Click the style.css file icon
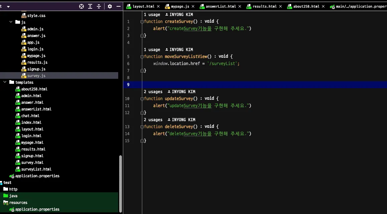This screenshot has width=387, height=214. coord(24,16)
